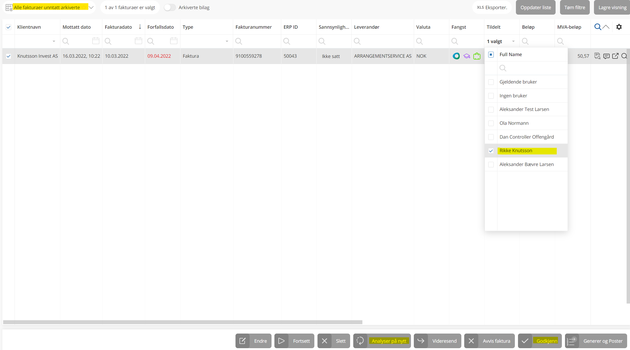Image resolution: width=630 pixels, height=350 pixels.
Task: Click the comment icon in the invoice row
Action: [x=606, y=56]
